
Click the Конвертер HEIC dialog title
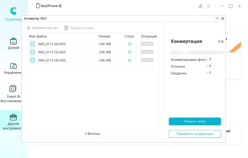point(35,19)
